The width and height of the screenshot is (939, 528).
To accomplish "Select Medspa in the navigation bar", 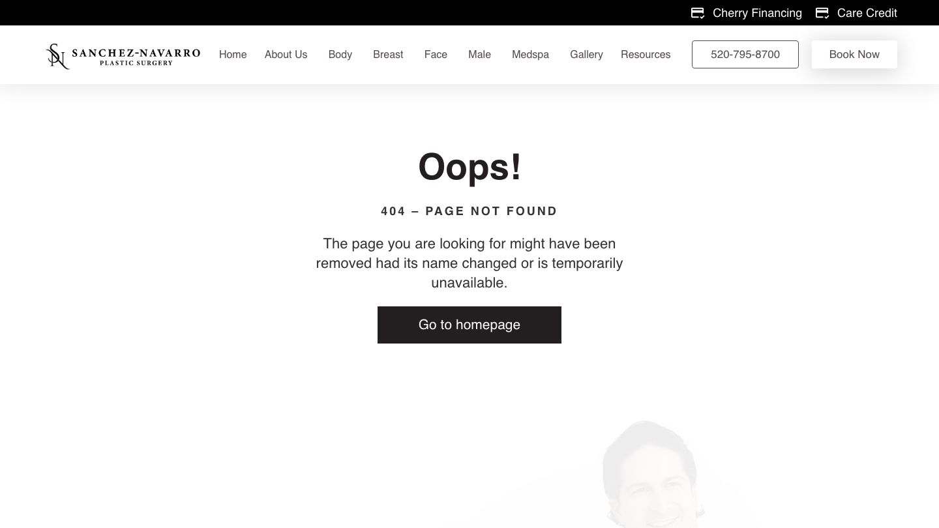I will [x=530, y=55].
